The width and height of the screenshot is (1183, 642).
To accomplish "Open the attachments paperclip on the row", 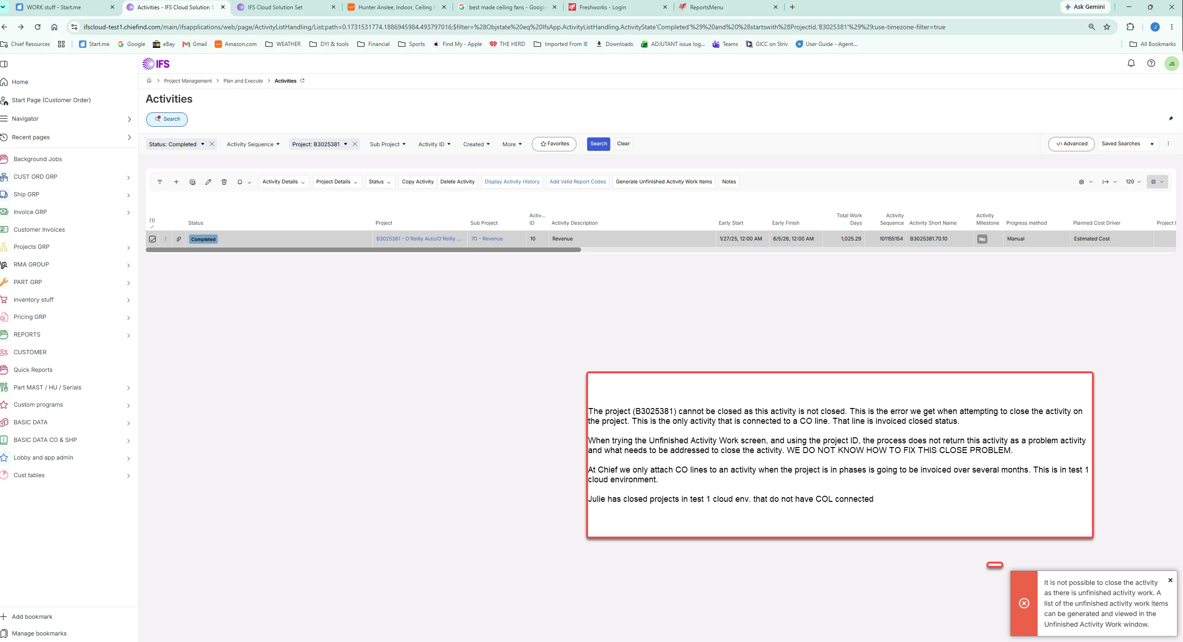I will pyautogui.click(x=179, y=239).
